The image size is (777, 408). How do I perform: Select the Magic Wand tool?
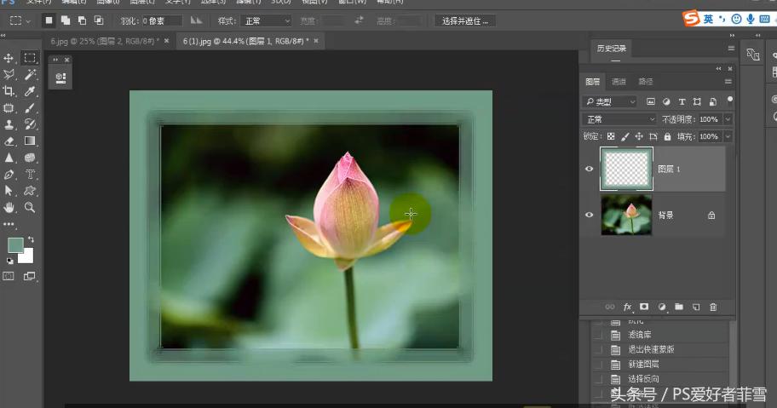pos(30,75)
